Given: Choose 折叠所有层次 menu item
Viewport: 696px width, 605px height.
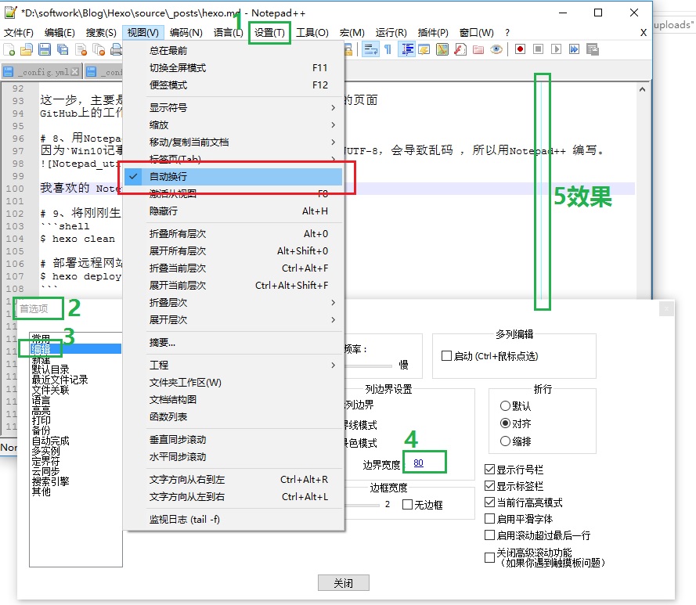Looking at the screenshot, I should pyautogui.click(x=233, y=233).
